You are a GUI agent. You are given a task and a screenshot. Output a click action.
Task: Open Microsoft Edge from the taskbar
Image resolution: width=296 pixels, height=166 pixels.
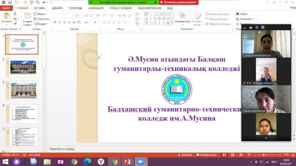click(87, 162)
